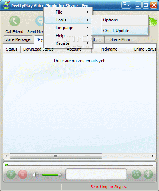Maximize the PrettyMay window
The width and height of the screenshot is (159, 191).
click(146, 5)
